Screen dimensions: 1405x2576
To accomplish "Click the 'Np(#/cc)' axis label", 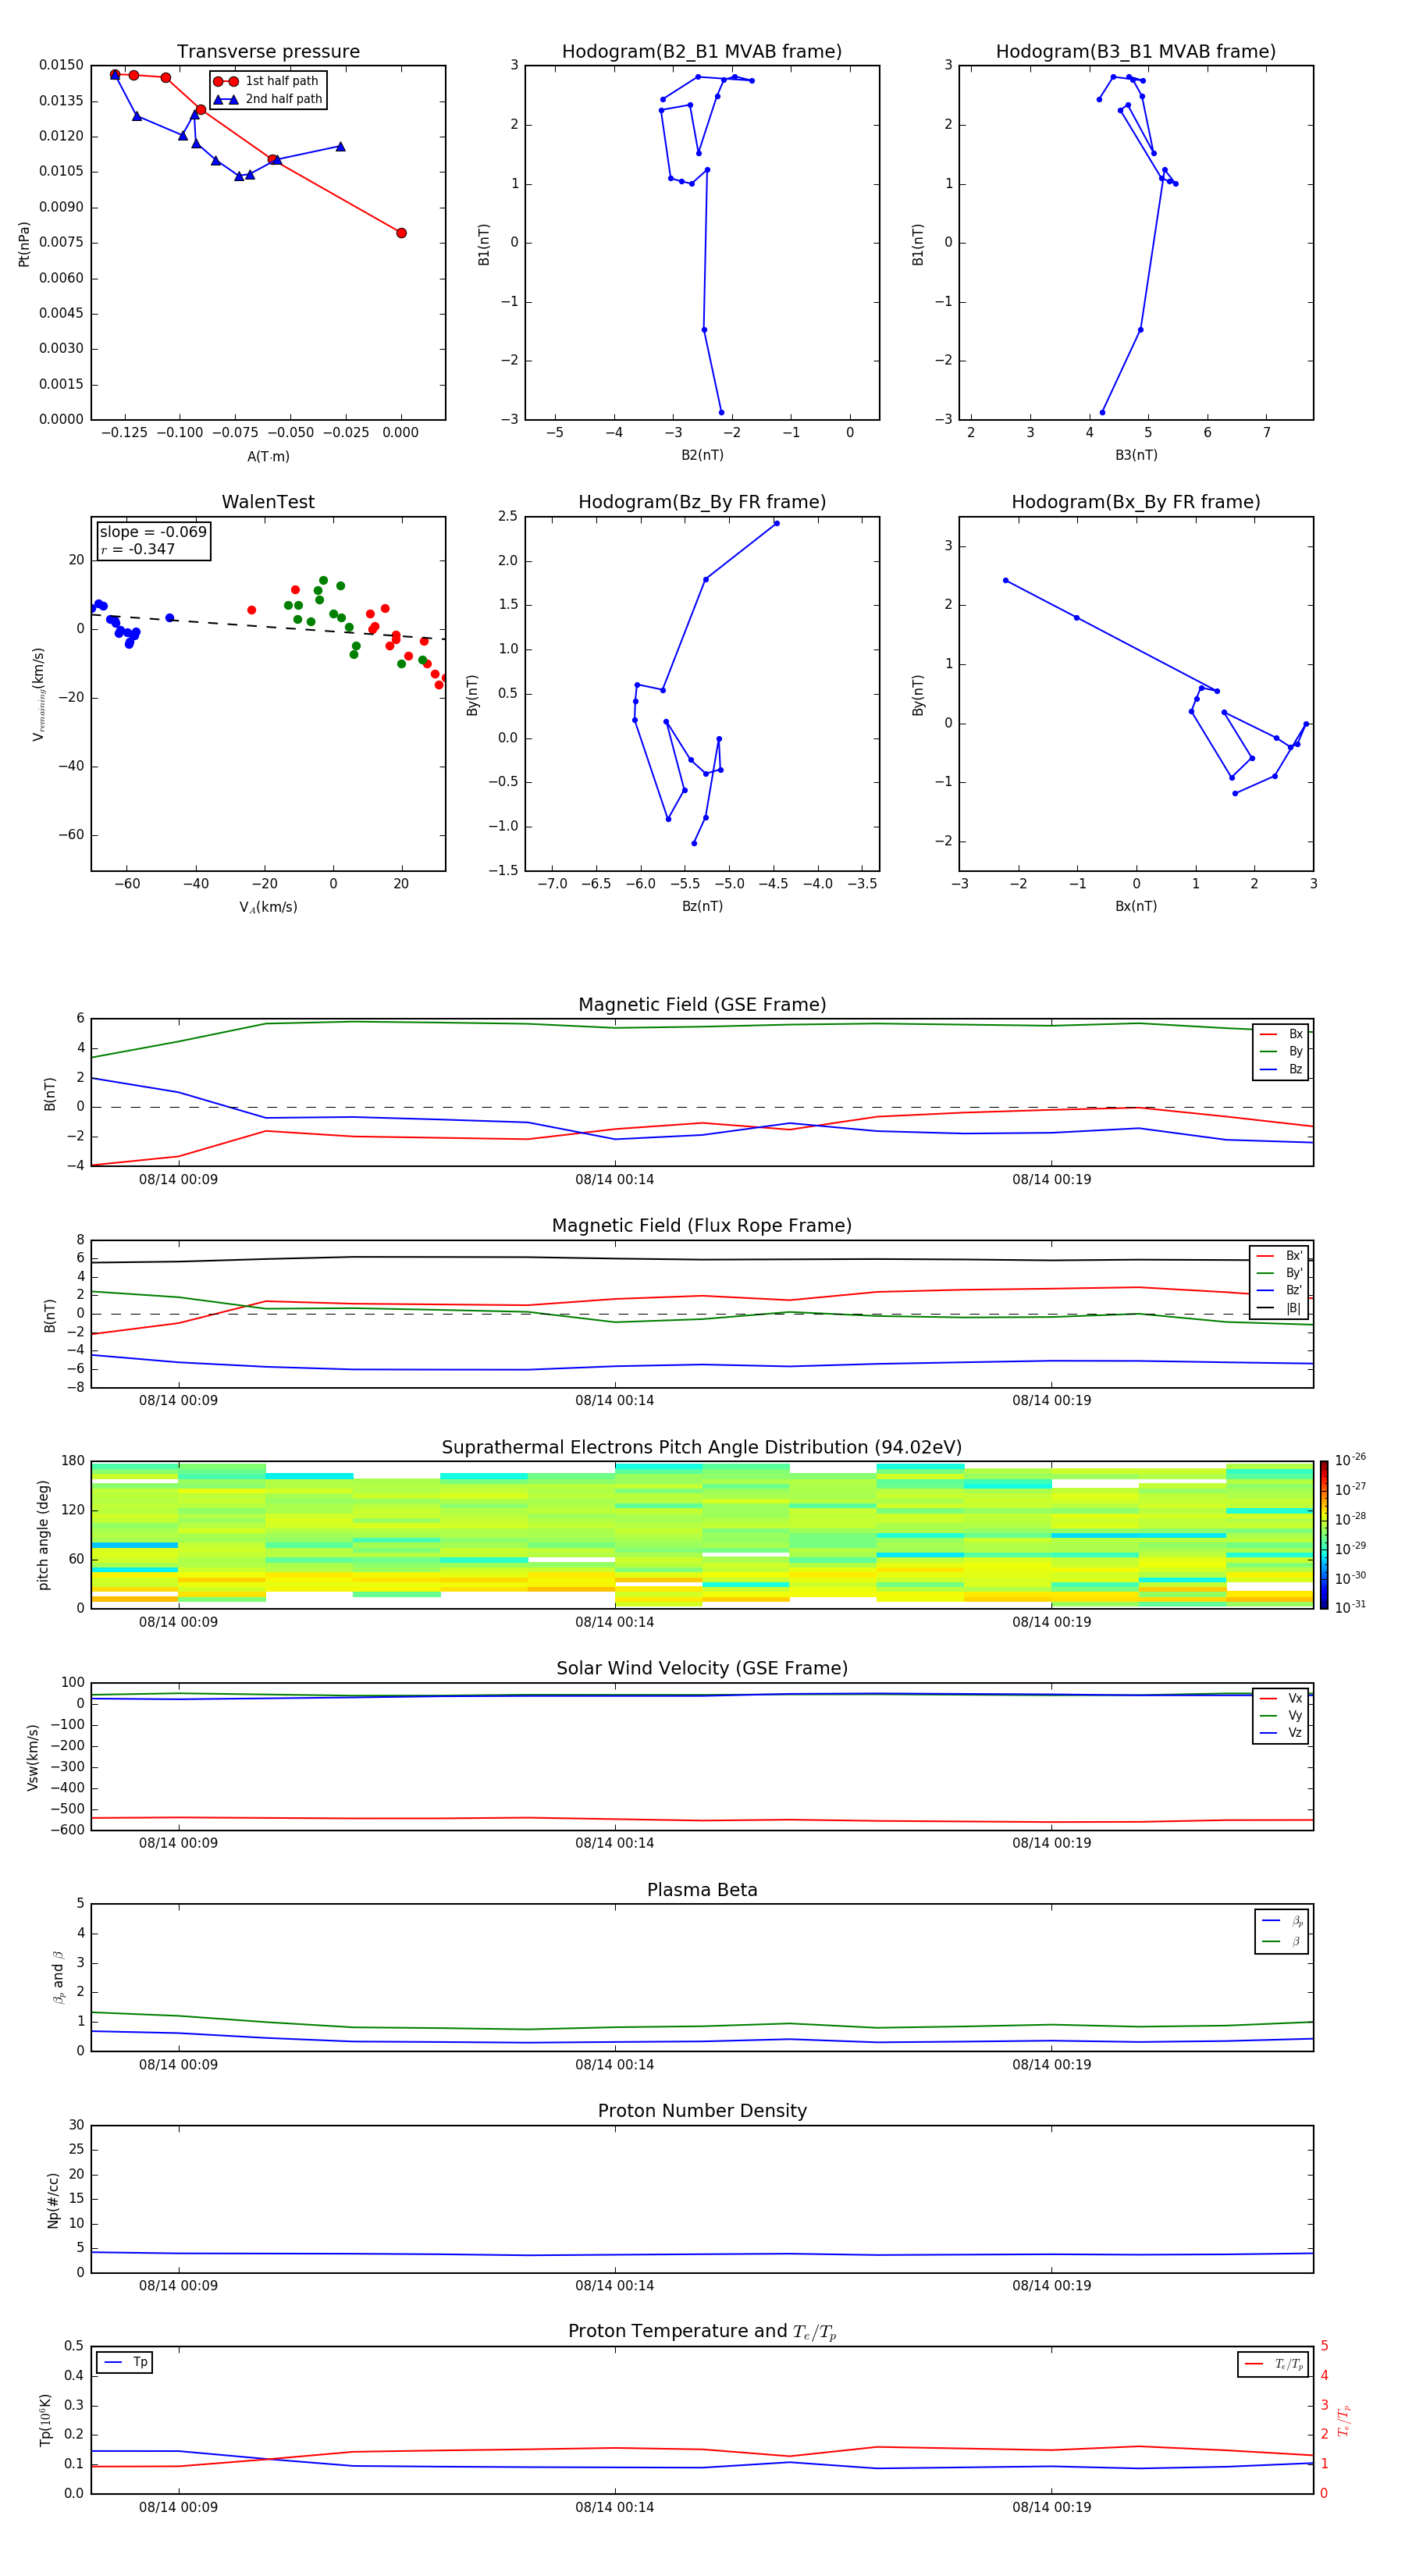I will coord(53,2200).
